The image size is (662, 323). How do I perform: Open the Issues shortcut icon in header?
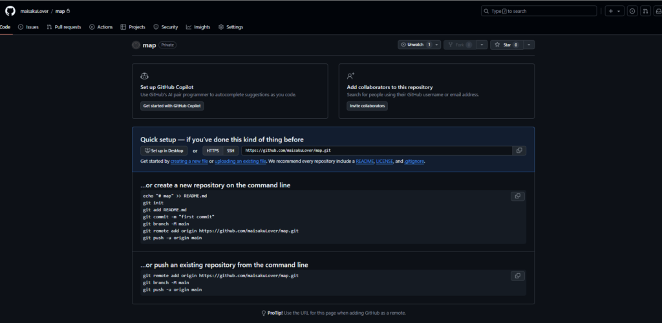coord(632,12)
